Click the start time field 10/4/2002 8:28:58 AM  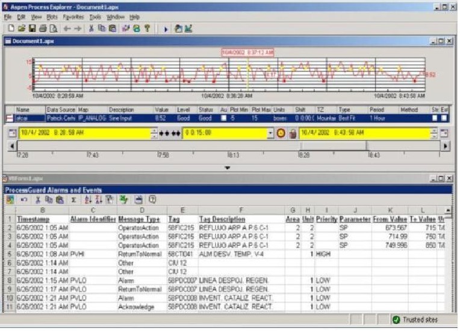[85, 133]
